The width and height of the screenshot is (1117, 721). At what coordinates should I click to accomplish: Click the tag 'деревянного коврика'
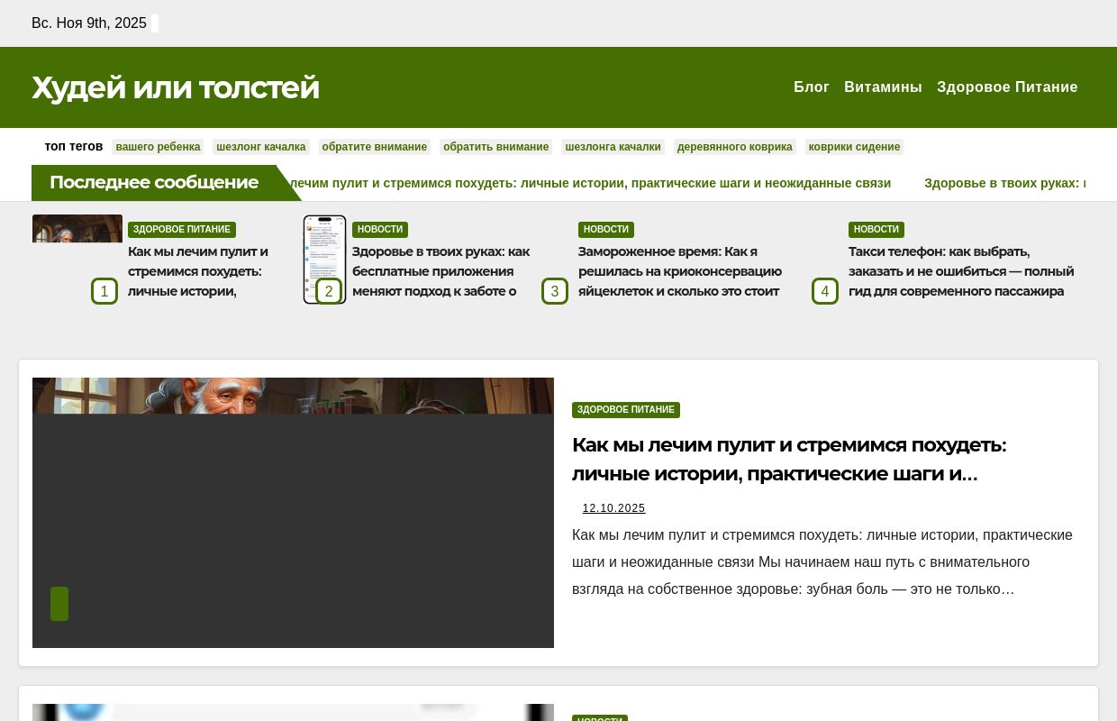734,147
